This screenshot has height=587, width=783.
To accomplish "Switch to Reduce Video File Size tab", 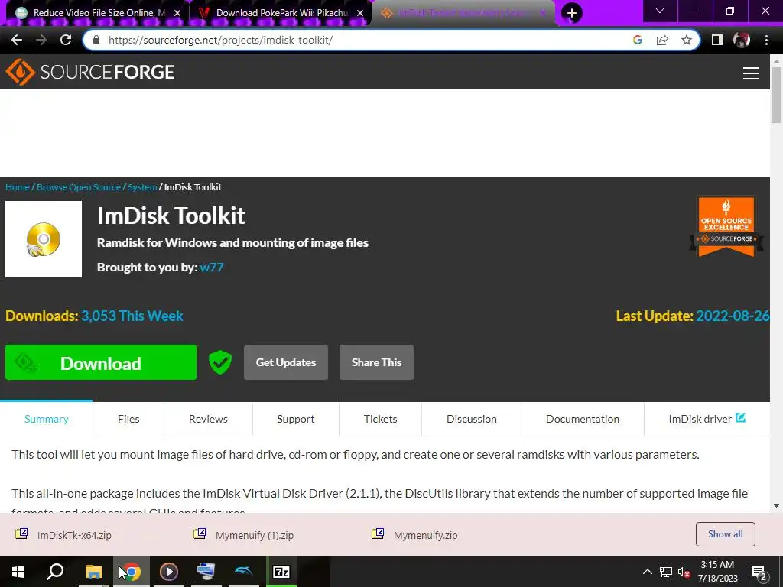I will coord(93,13).
